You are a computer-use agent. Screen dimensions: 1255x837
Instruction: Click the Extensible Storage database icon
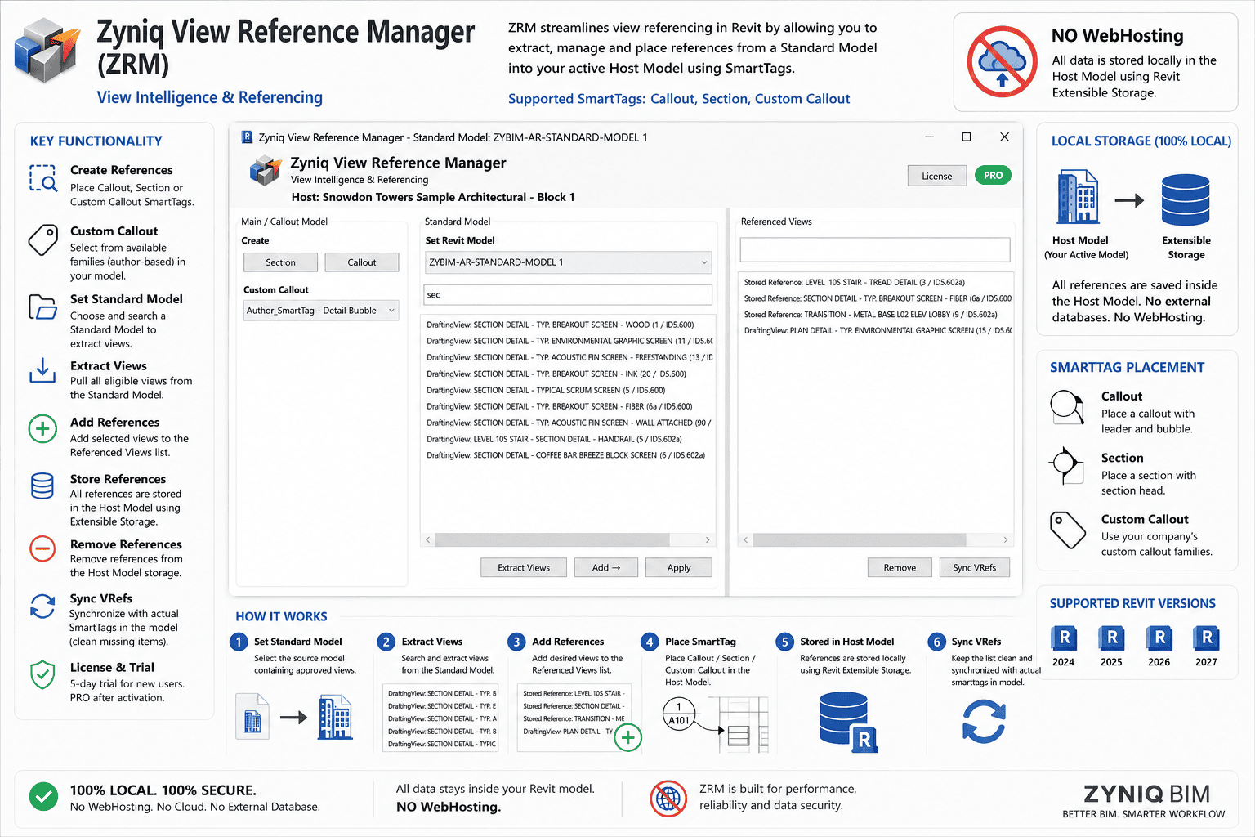click(x=1186, y=200)
